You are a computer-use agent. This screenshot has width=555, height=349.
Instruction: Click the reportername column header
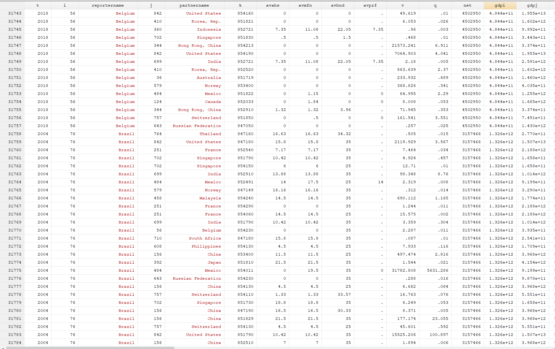pos(108,5)
